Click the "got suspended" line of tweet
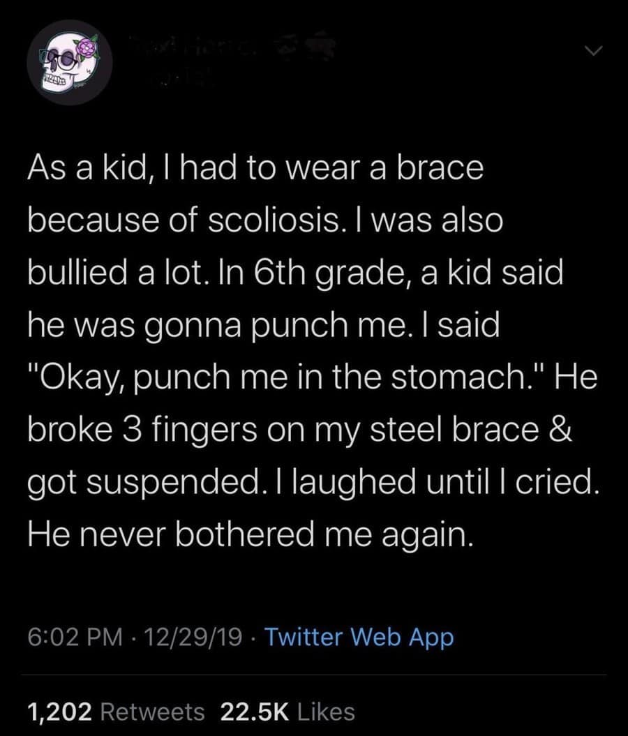 pos(313,482)
